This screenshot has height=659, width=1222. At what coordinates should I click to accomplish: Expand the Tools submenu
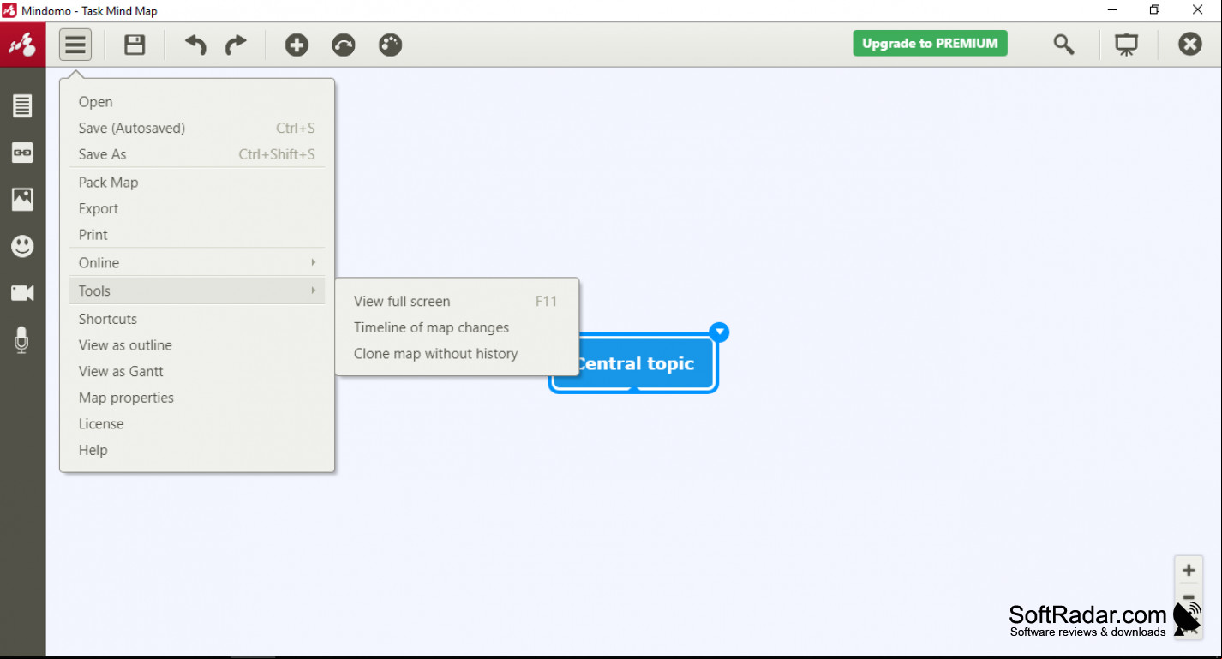tap(196, 291)
